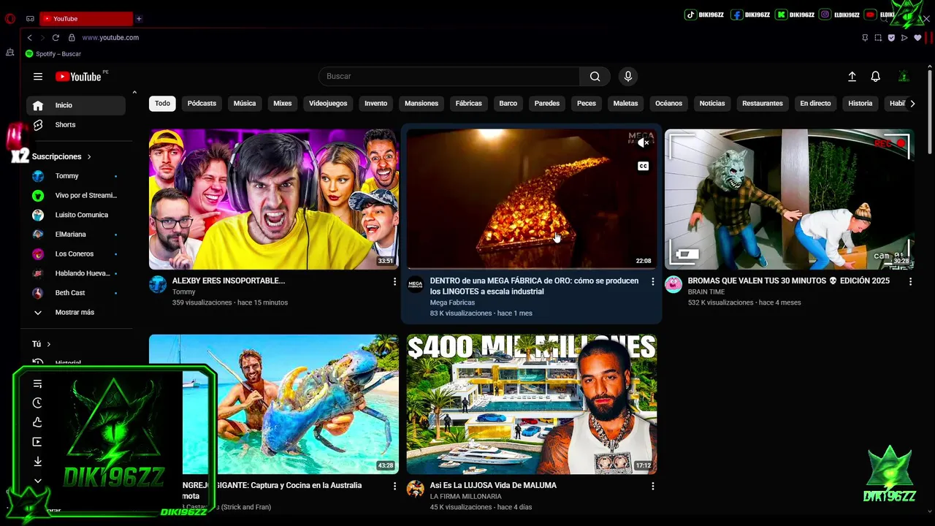935x526 pixels.
Task: Seek on the gold factory preview progress bar
Action: pos(532,268)
